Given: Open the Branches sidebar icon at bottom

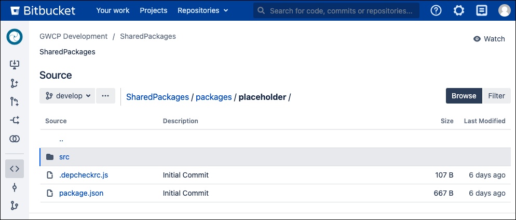Looking at the screenshot, I should point(15,206).
